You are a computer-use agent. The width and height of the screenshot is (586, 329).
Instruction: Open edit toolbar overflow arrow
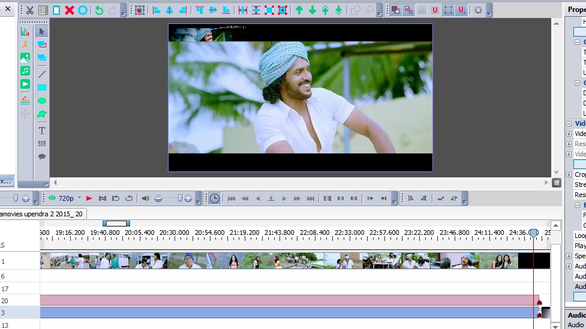pos(123,14)
